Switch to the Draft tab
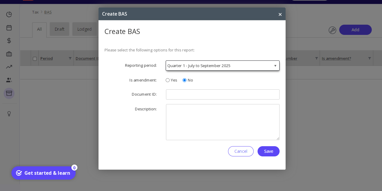This screenshot has height=191, width=382. (59, 29)
